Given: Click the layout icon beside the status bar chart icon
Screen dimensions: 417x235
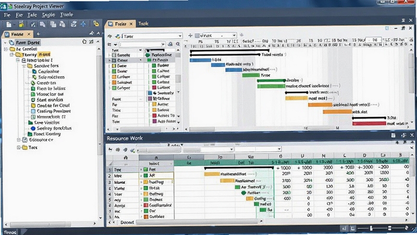Looking at the screenshot, I should coord(353,228).
